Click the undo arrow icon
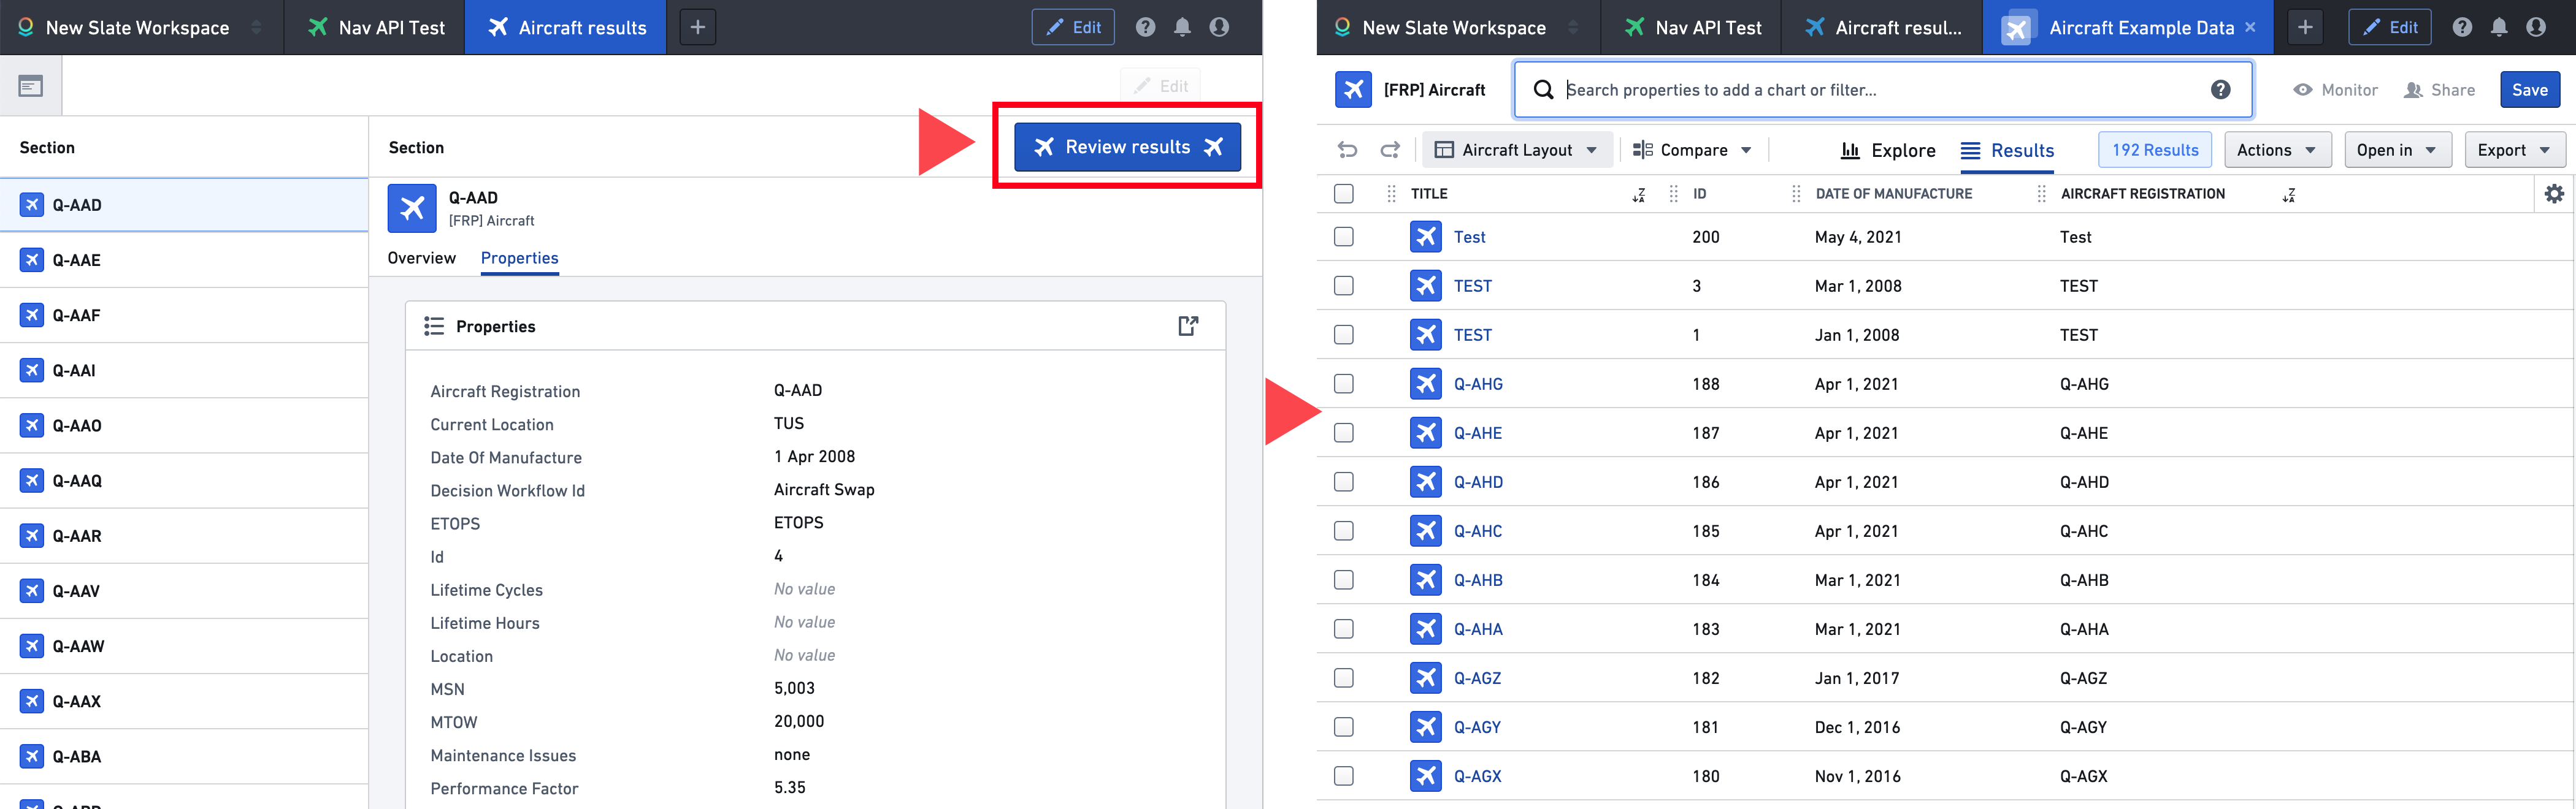Image resolution: width=2576 pixels, height=809 pixels. tap(1347, 150)
